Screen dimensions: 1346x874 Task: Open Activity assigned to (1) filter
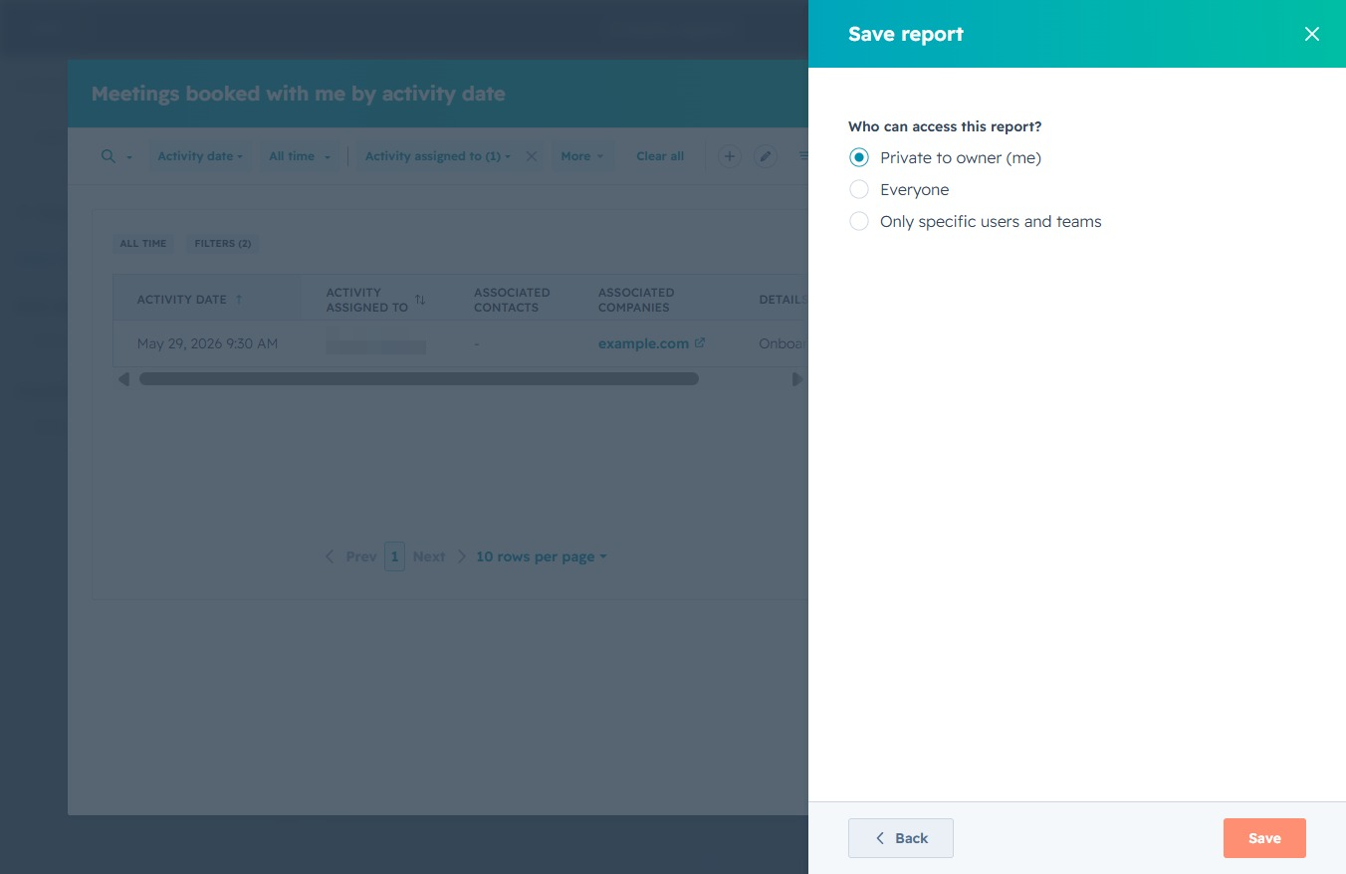(x=437, y=156)
